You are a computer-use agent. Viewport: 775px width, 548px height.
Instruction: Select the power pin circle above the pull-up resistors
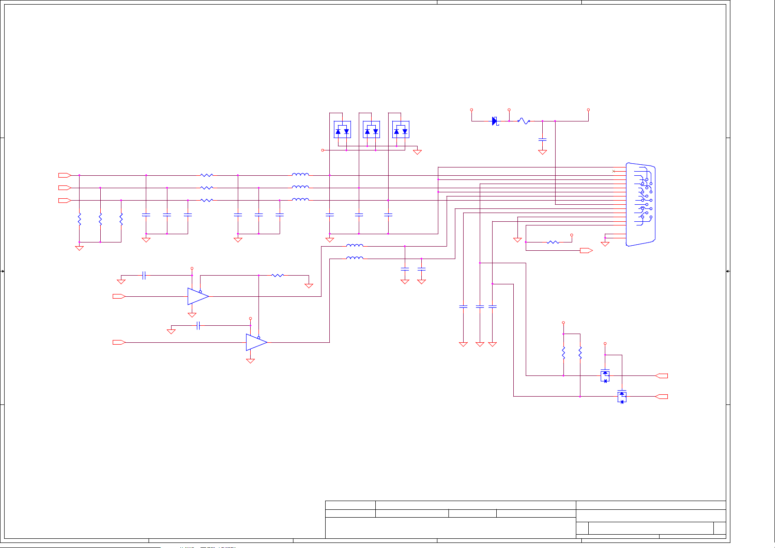[x=563, y=323]
